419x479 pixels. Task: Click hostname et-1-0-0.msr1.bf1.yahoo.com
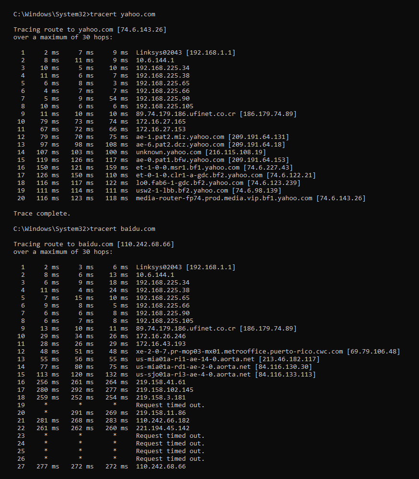pyautogui.click(x=188, y=168)
